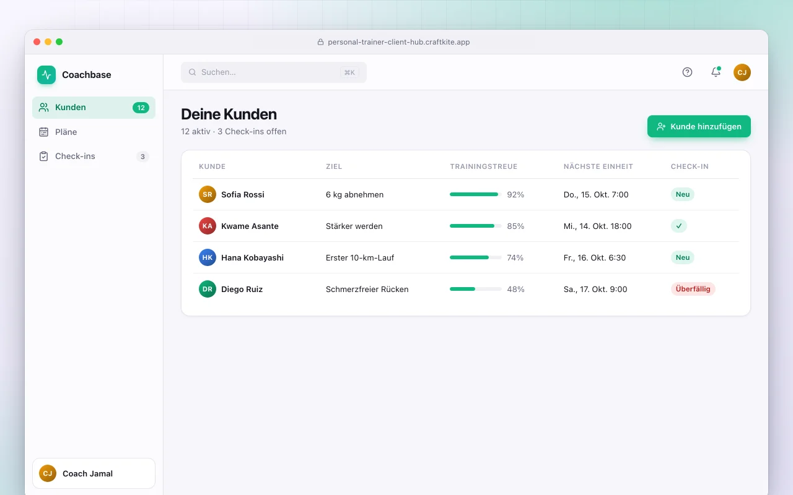Open the Kunden sidebar section
This screenshot has width=793, height=495.
(94, 107)
